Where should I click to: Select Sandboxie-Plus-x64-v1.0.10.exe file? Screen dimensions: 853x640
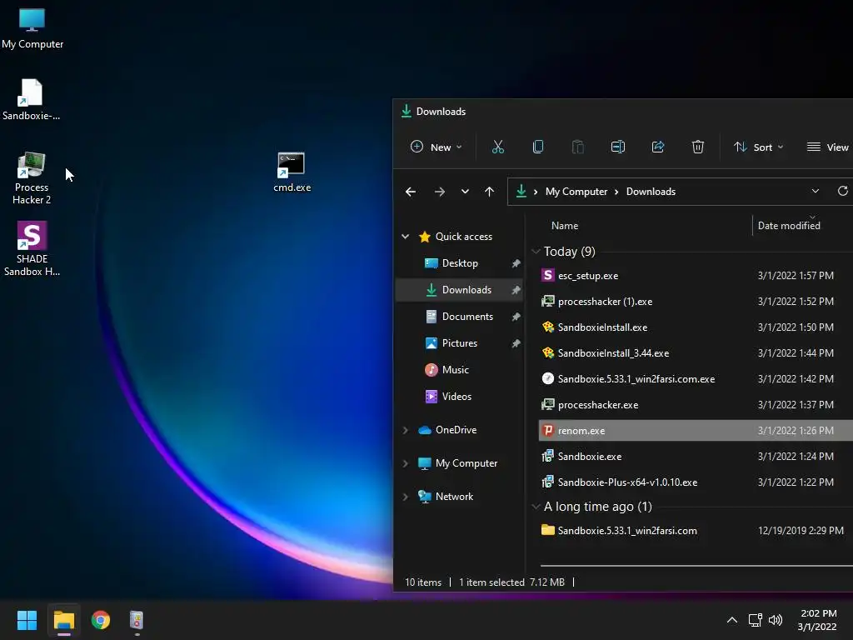point(696,482)
